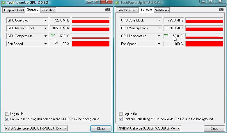
Task: Click GPU Memory Clock graph in right window
Action: (x=204, y=28)
